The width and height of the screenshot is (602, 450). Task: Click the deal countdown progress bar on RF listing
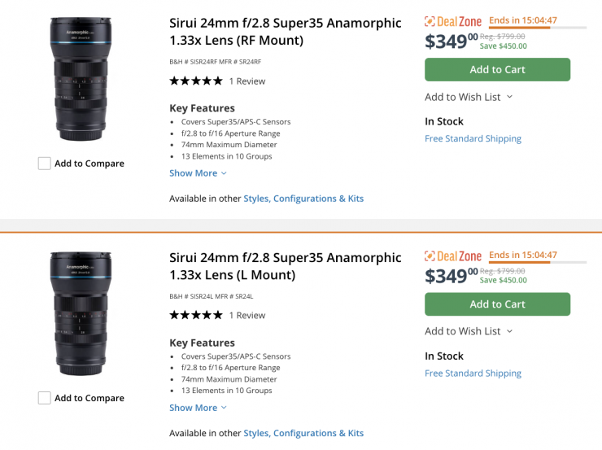click(x=537, y=28)
